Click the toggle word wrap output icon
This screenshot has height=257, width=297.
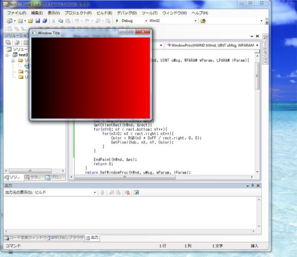coord(137,193)
